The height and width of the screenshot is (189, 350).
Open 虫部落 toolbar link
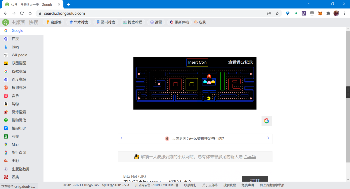coord(53,22)
